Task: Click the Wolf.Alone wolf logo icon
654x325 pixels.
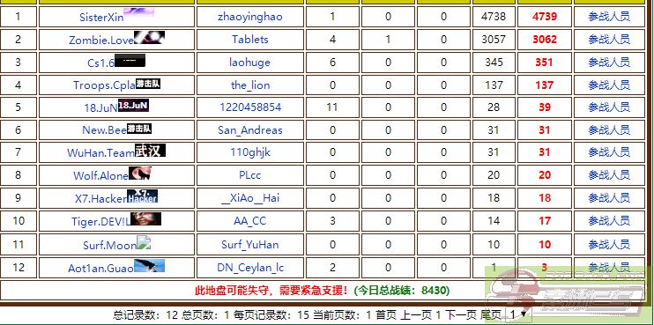Action: 140,173
